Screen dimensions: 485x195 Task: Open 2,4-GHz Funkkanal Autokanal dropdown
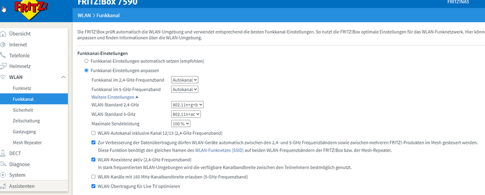click(185, 80)
